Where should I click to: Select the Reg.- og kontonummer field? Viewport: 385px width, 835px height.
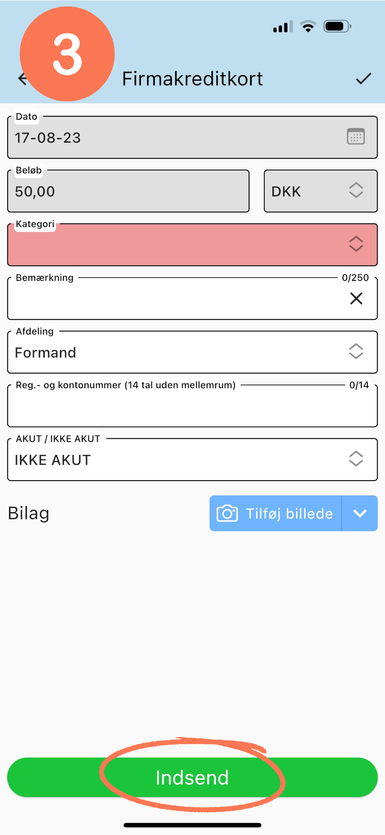click(192, 406)
